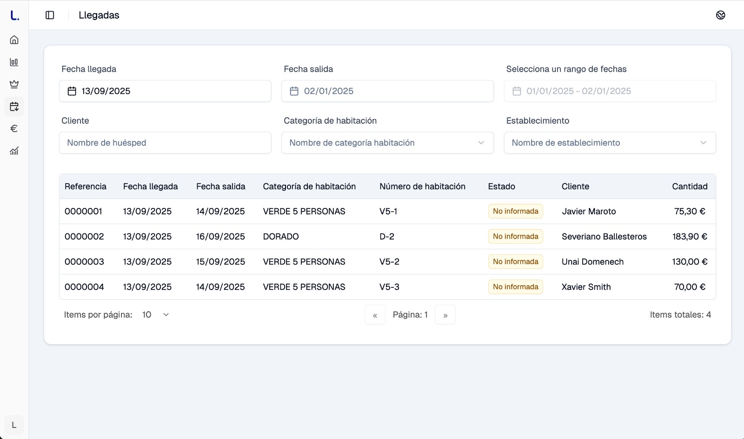Expand the Categoría de habitación dropdown

387,143
